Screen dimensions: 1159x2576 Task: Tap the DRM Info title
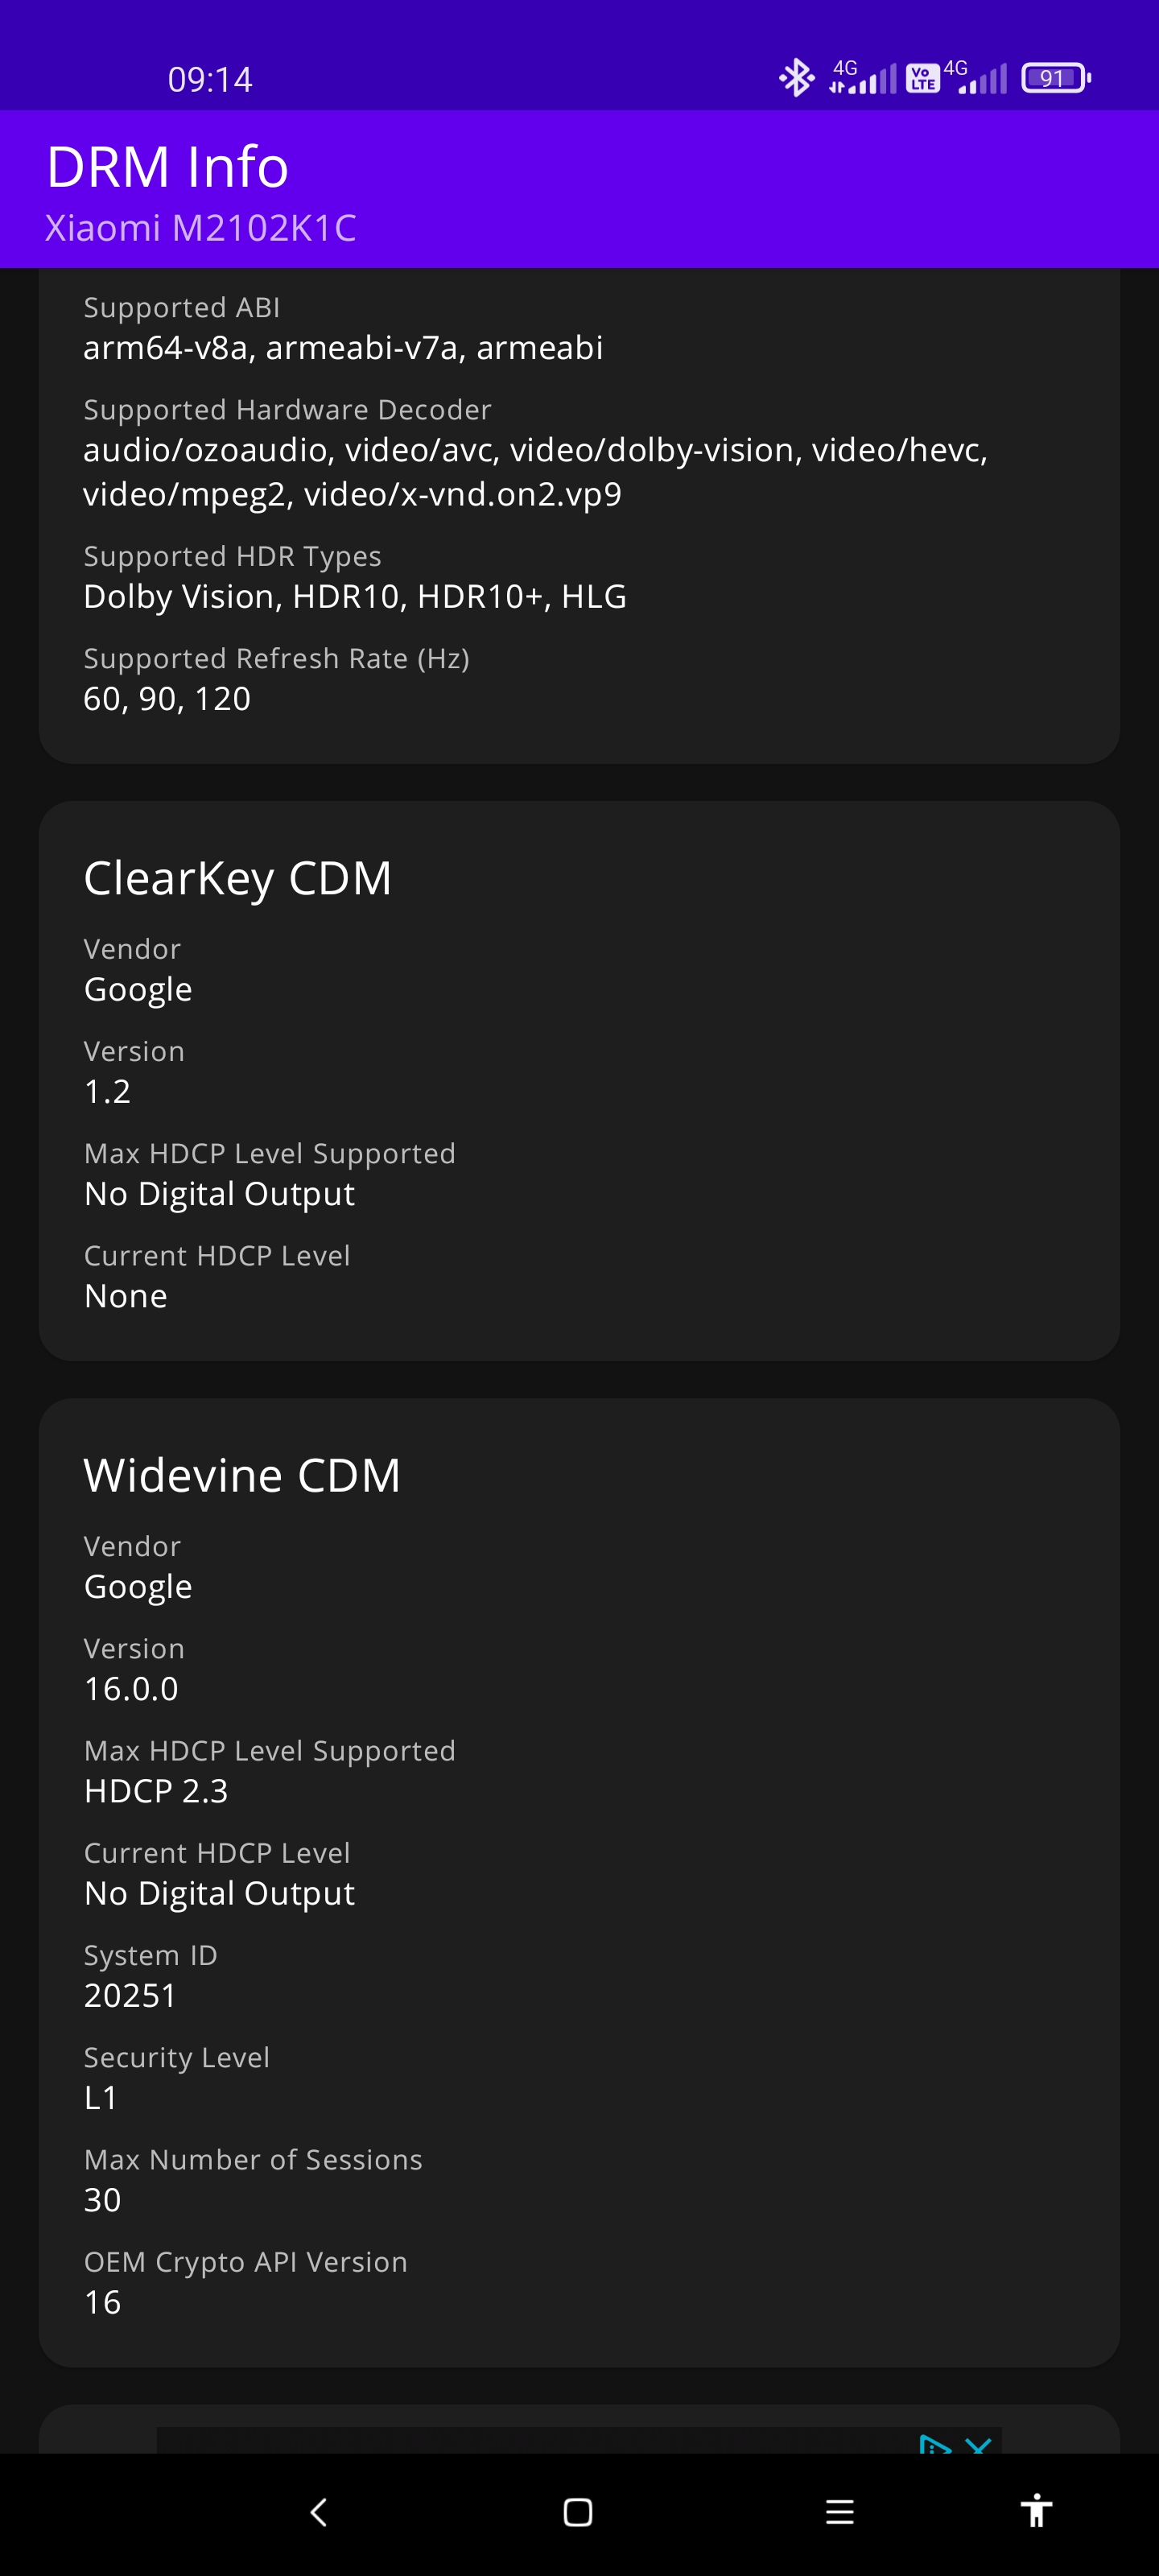168,166
